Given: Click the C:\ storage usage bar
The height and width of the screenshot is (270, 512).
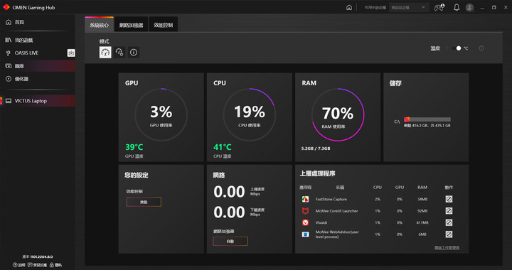Looking at the screenshot, I should 427,119.
